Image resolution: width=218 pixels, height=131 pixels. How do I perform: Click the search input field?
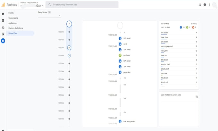(x=82, y=4)
